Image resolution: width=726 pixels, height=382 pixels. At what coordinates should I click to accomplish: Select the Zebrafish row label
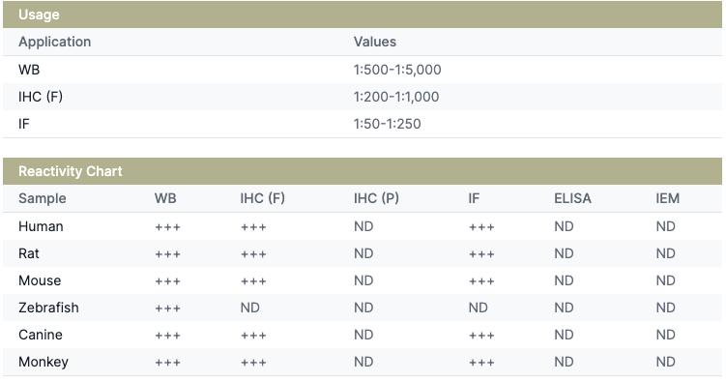(48, 308)
